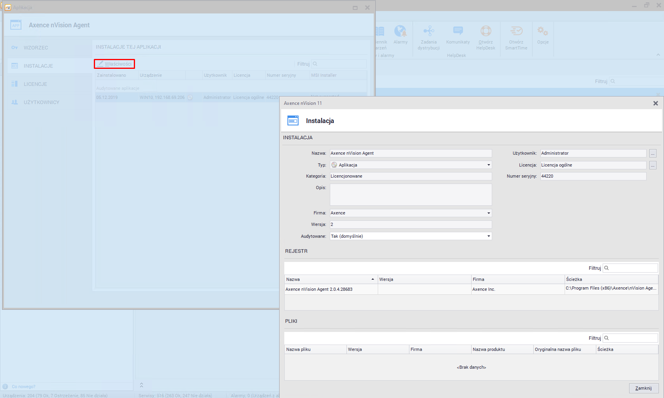Click the Co nowego? info icon
Viewport: 664px width, 398px height.
pos(6,387)
